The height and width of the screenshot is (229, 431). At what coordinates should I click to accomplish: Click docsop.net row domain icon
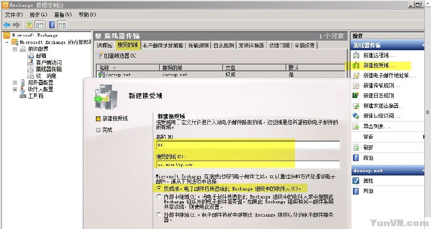click(x=102, y=74)
